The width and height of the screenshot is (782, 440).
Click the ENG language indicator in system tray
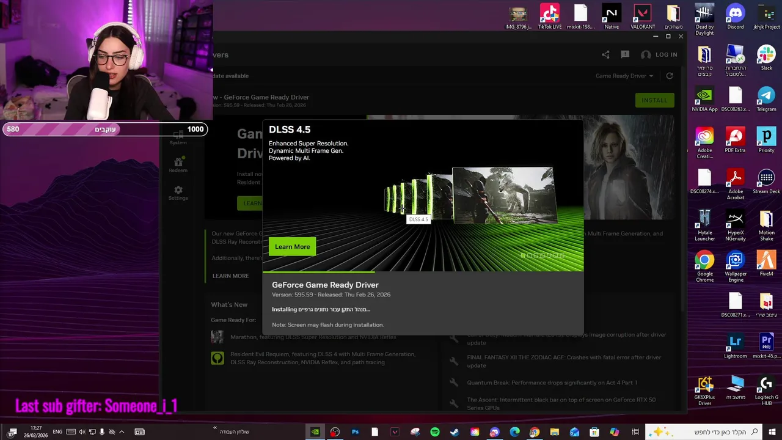(x=57, y=431)
